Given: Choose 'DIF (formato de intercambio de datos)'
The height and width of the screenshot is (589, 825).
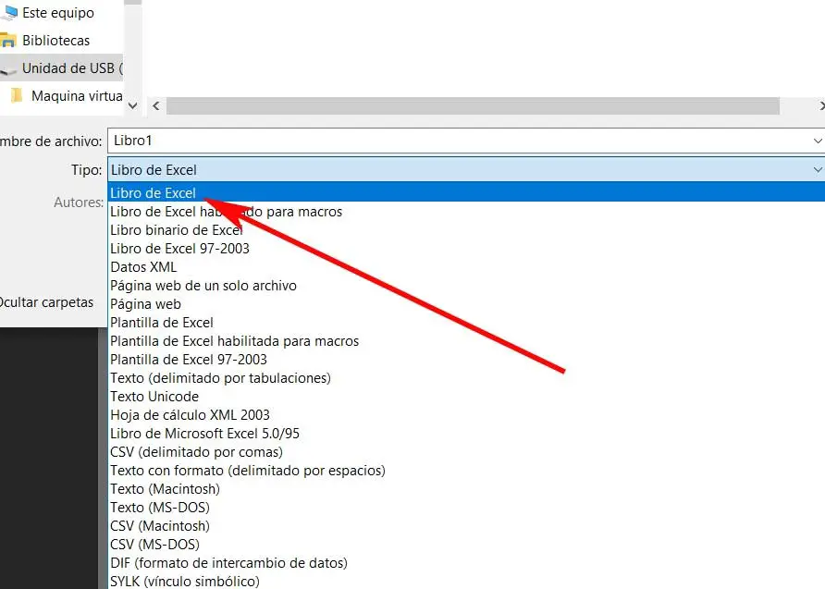Looking at the screenshot, I should 228,563.
